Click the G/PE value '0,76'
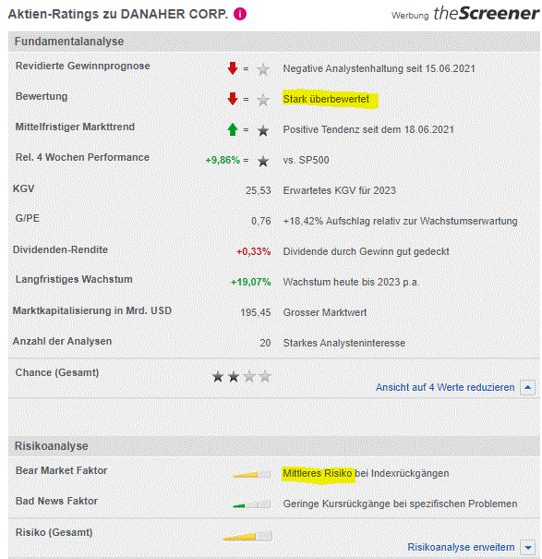Screen dimensions: 542x559 (261, 221)
